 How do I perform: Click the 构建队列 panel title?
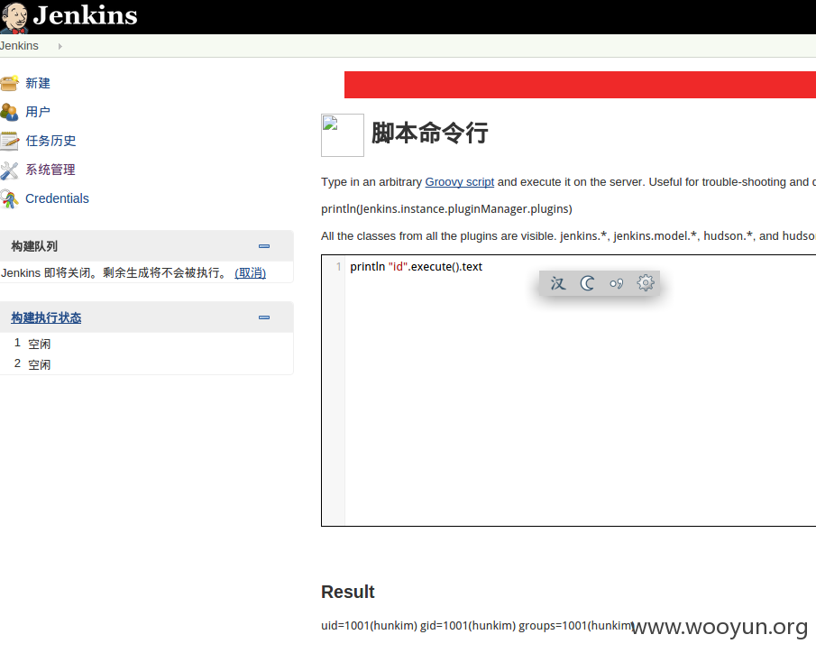(34, 246)
